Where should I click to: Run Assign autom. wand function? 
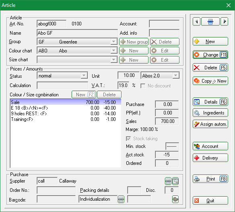(x=210, y=124)
